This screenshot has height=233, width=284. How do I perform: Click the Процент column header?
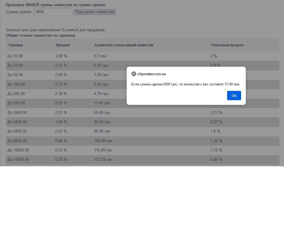(63, 45)
